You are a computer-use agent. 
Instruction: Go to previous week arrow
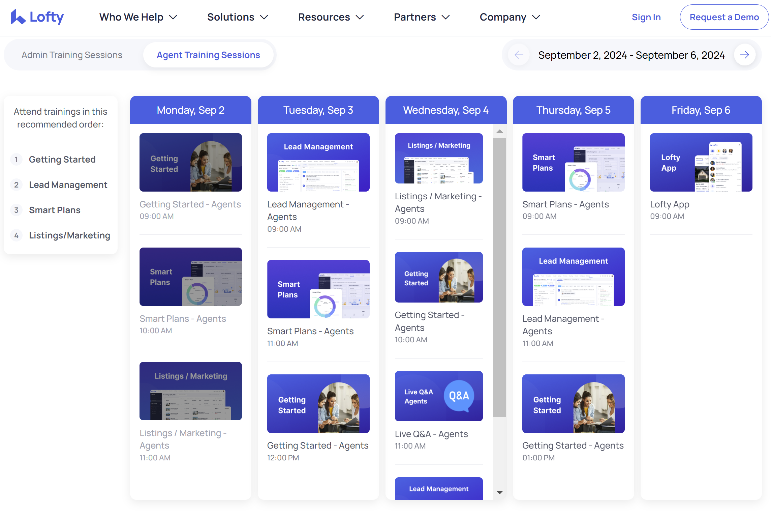[x=519, y=55]
